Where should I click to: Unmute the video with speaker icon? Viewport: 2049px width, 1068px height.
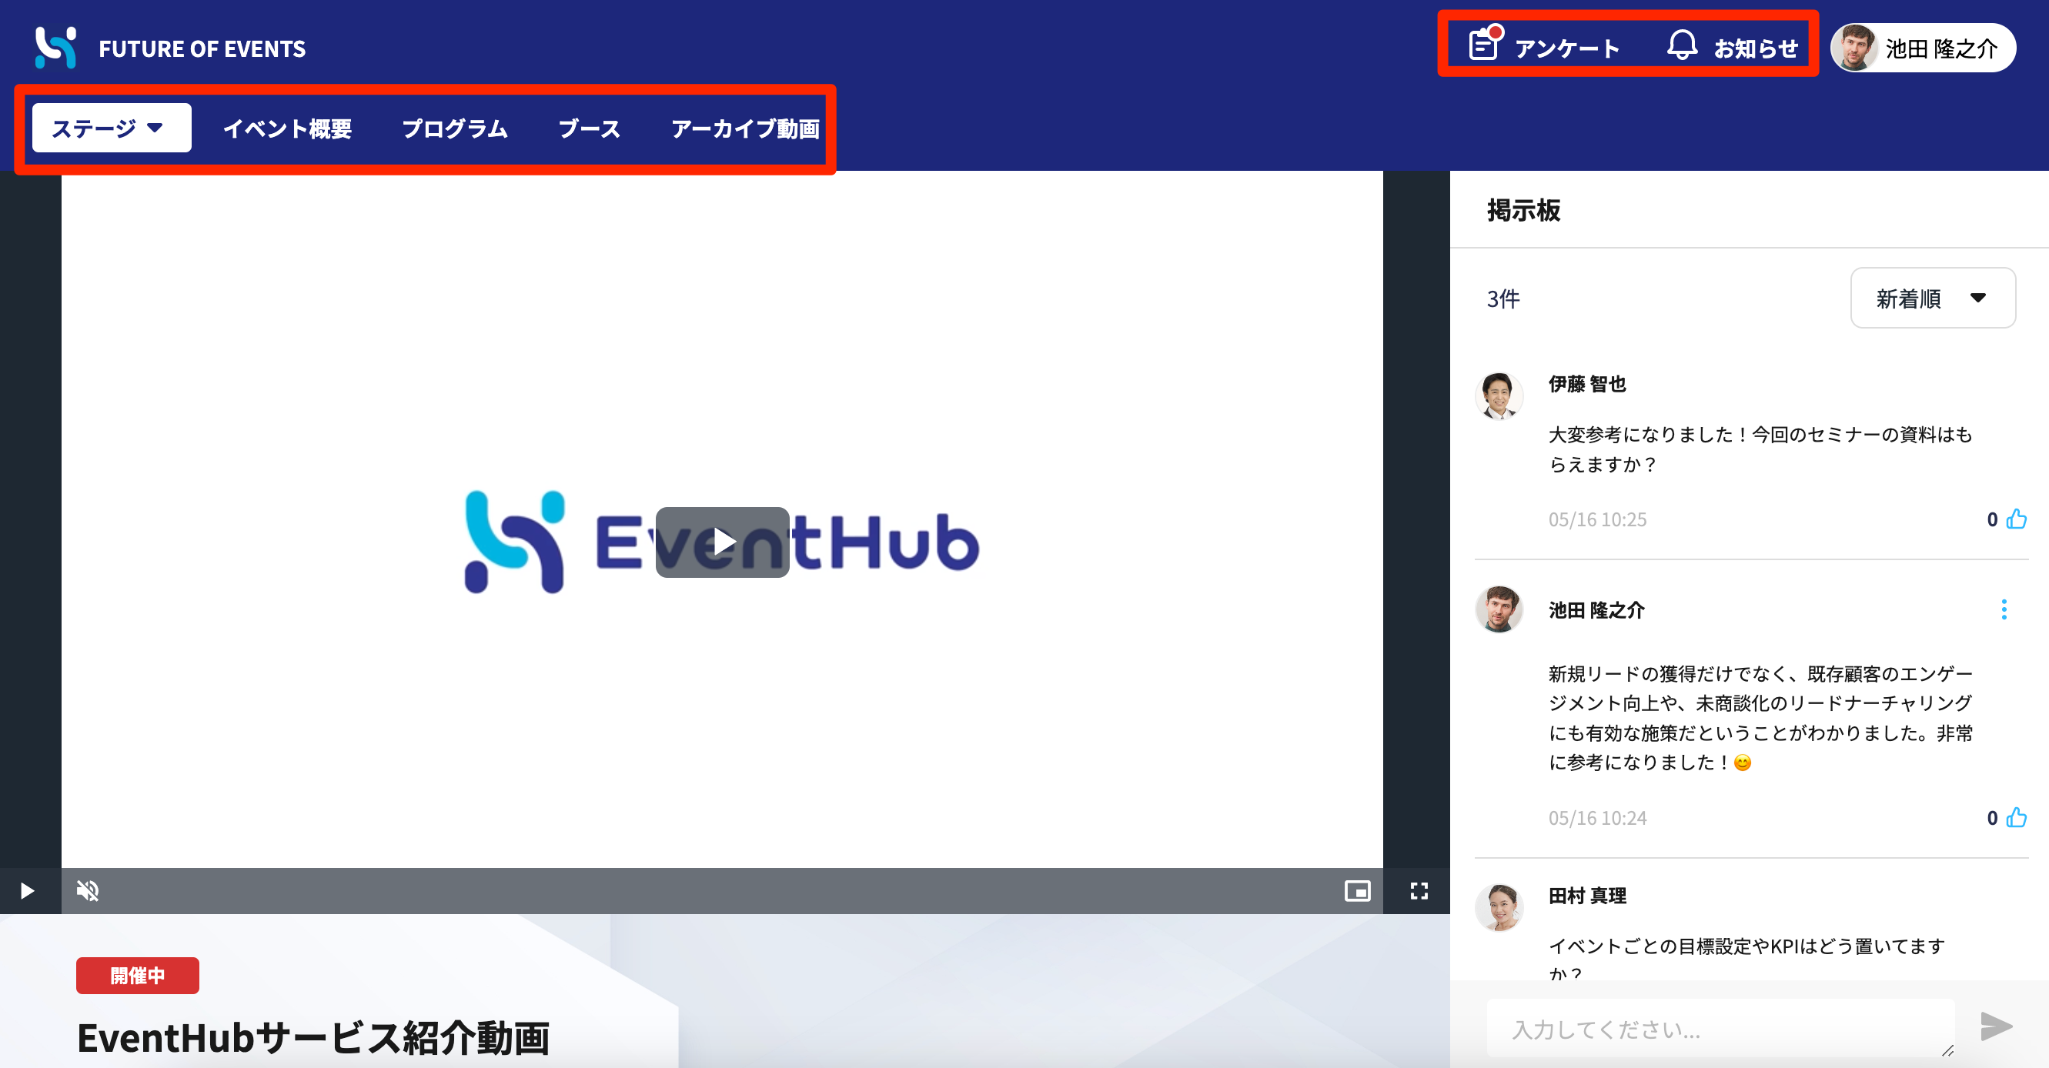coord(88,891)
